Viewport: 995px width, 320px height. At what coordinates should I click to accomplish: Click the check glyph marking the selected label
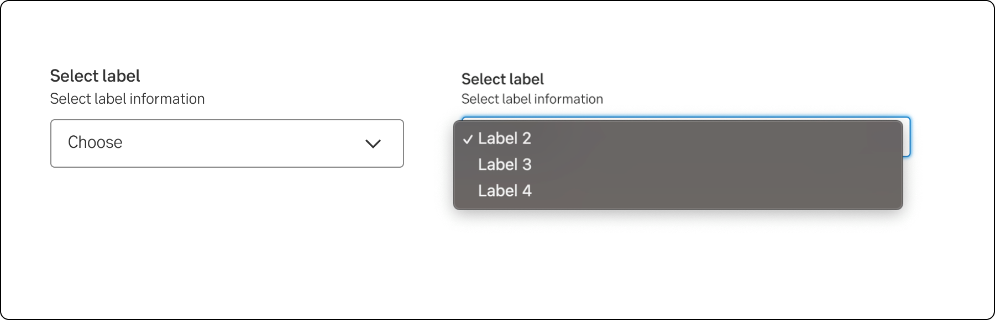[x=468, y=139]
